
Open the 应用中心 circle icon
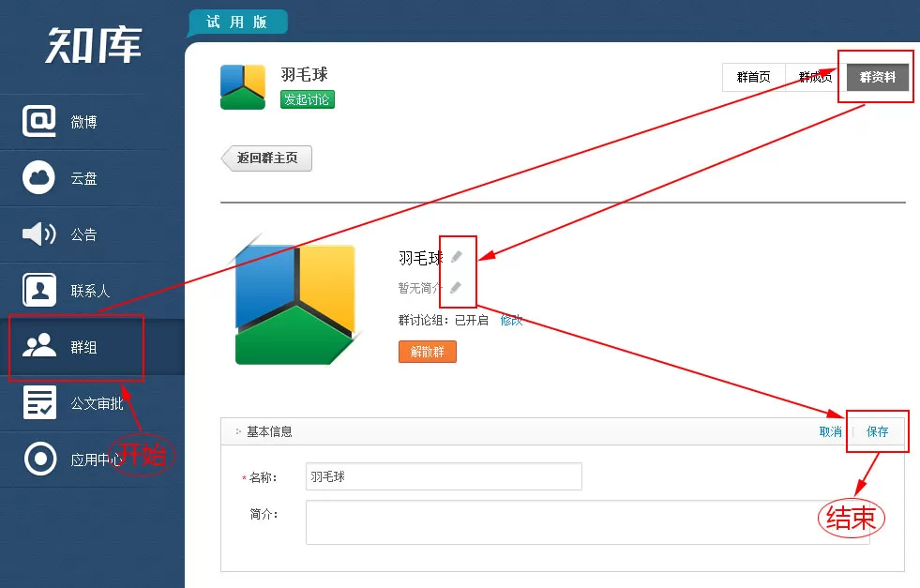pos(40,459)
